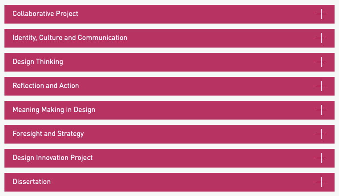Expand the Design Thinking module title
339x196 pixels.
click(x=38, y=62)
